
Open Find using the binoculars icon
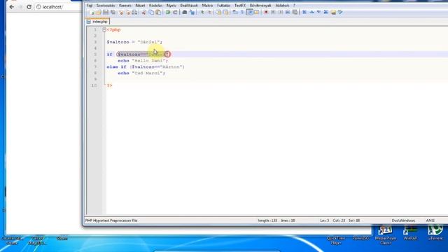pos(185,13)
